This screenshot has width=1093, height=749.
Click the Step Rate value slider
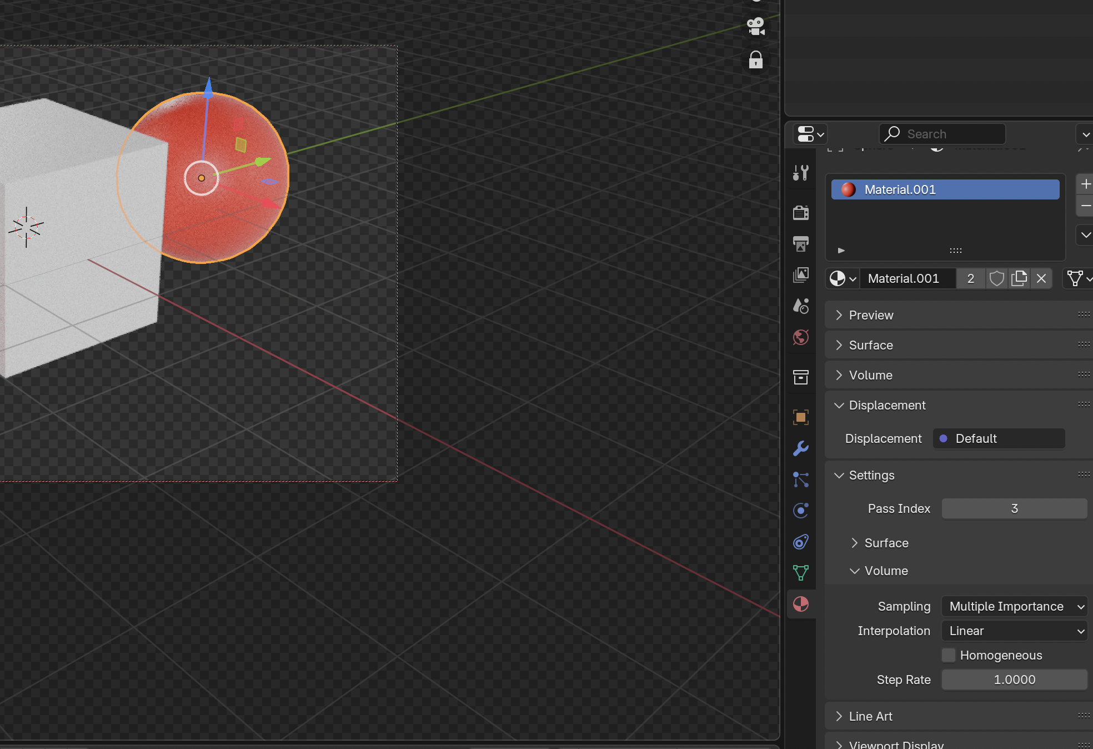click(x=1014, y=680)
